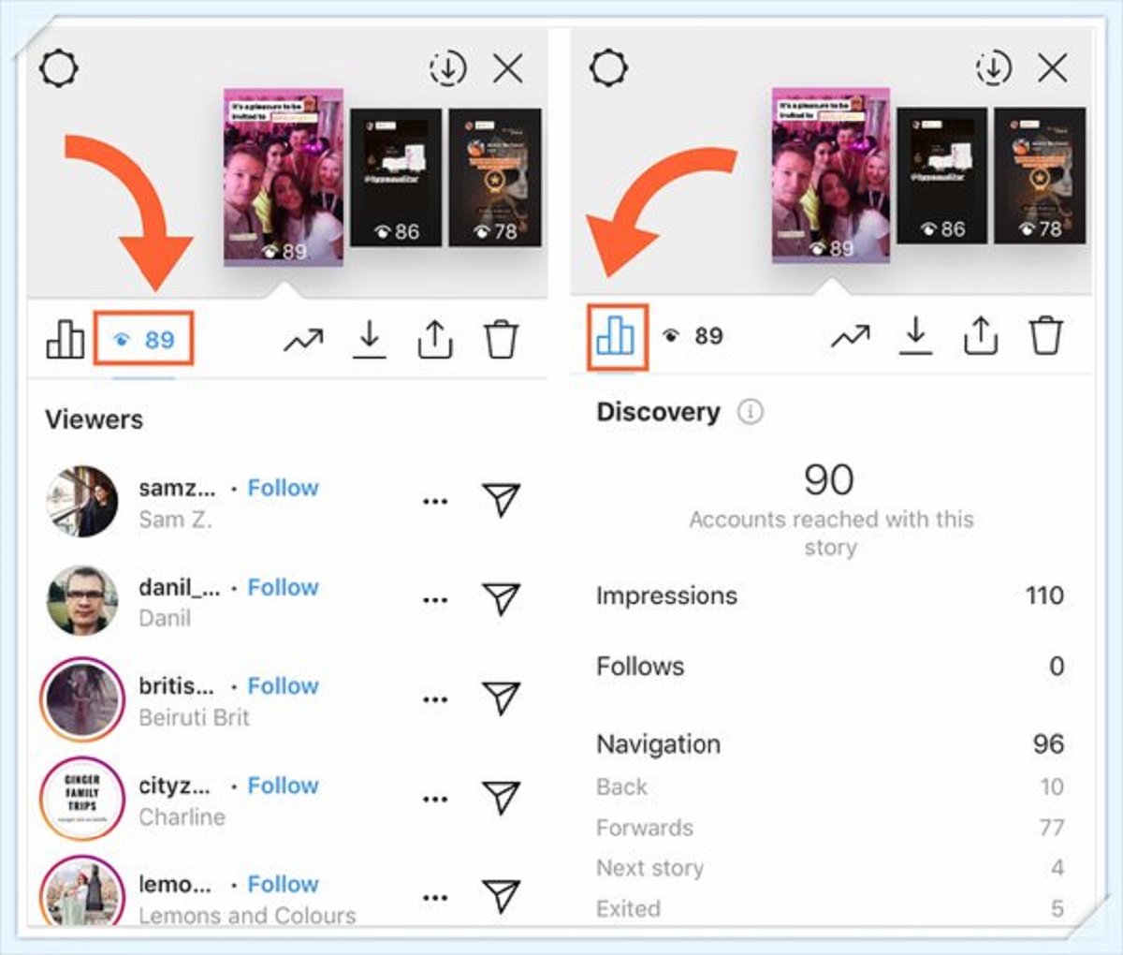Viewport: 1123px width, 955px height.
Task: Switch to viewers tab with eye 89 in left panel
Action: pyautogui.click(x=144, y=339)
